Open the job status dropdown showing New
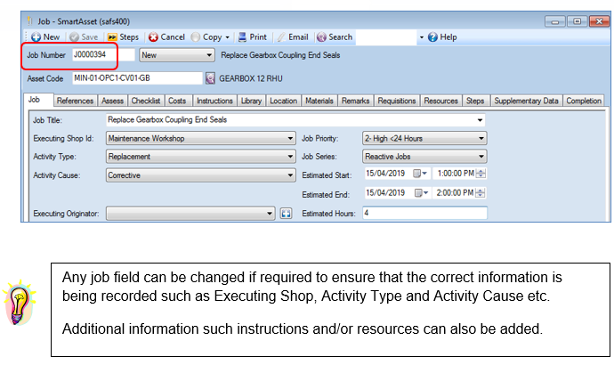This screenshot has height=365, width=614. (176, 55)
